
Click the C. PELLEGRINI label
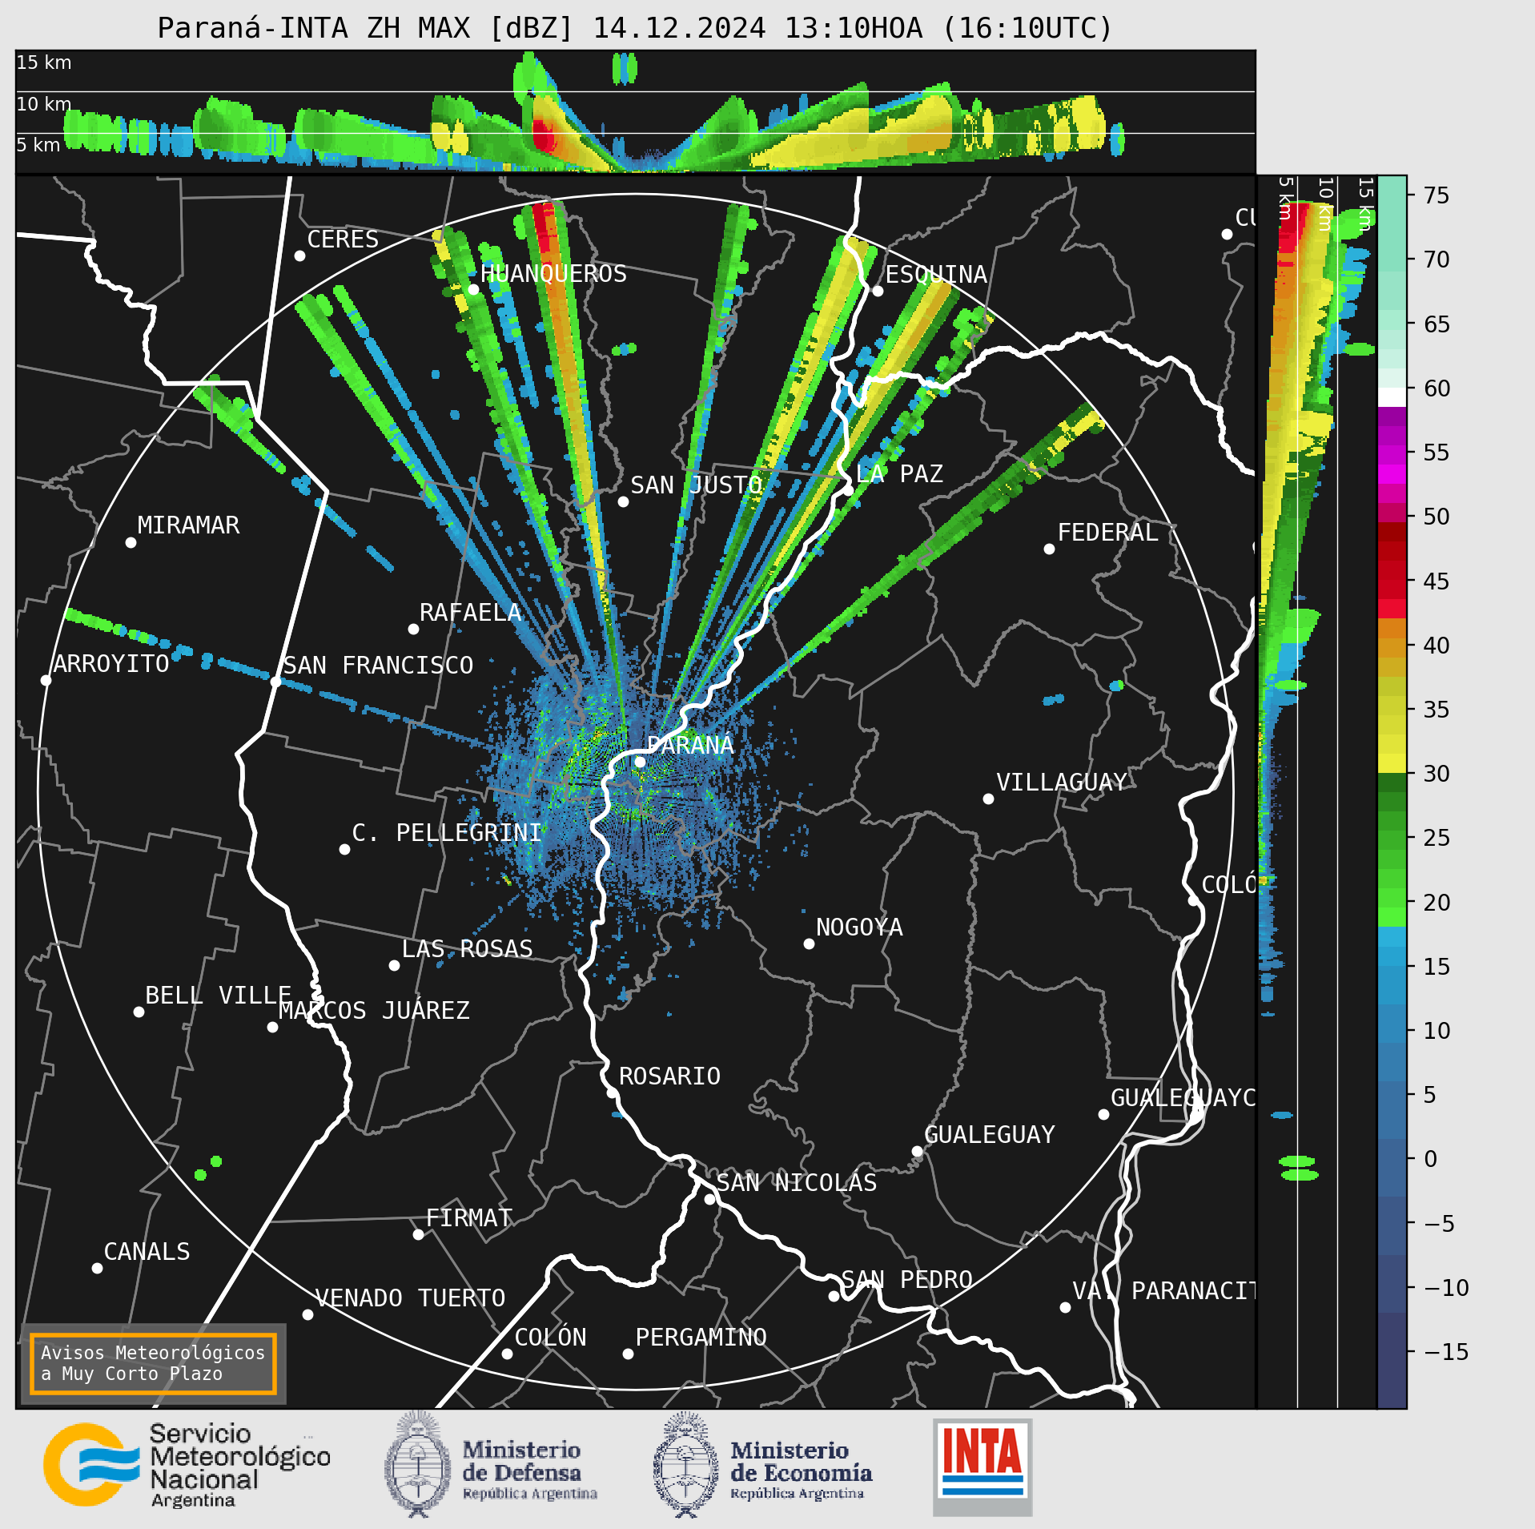447,832
